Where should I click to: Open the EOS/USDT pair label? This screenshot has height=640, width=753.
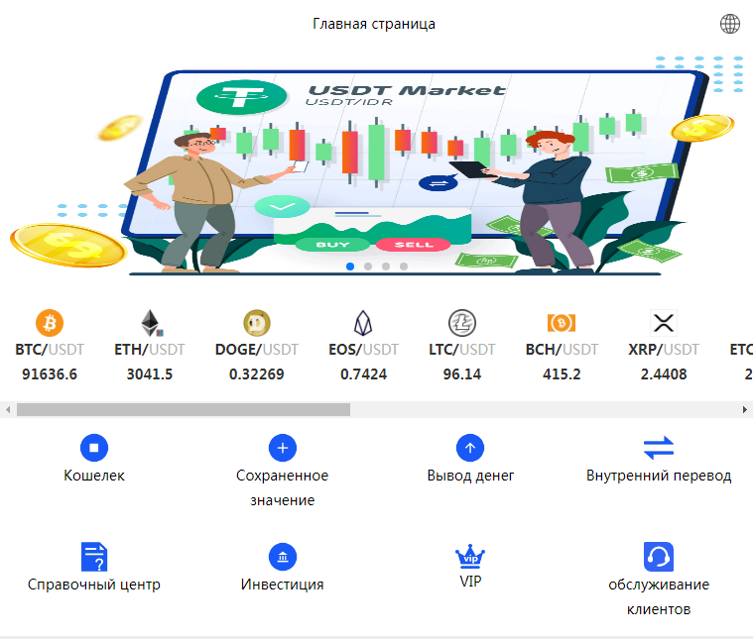click(x=363, y=350)
